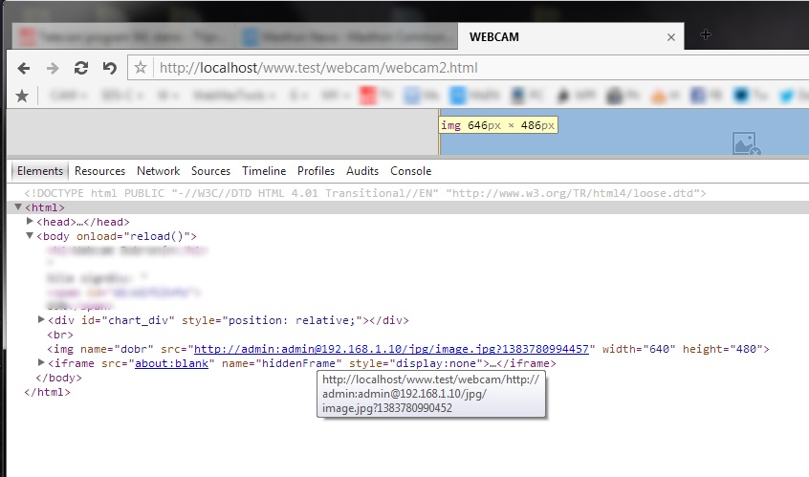Collapse the body onload element

31,236
